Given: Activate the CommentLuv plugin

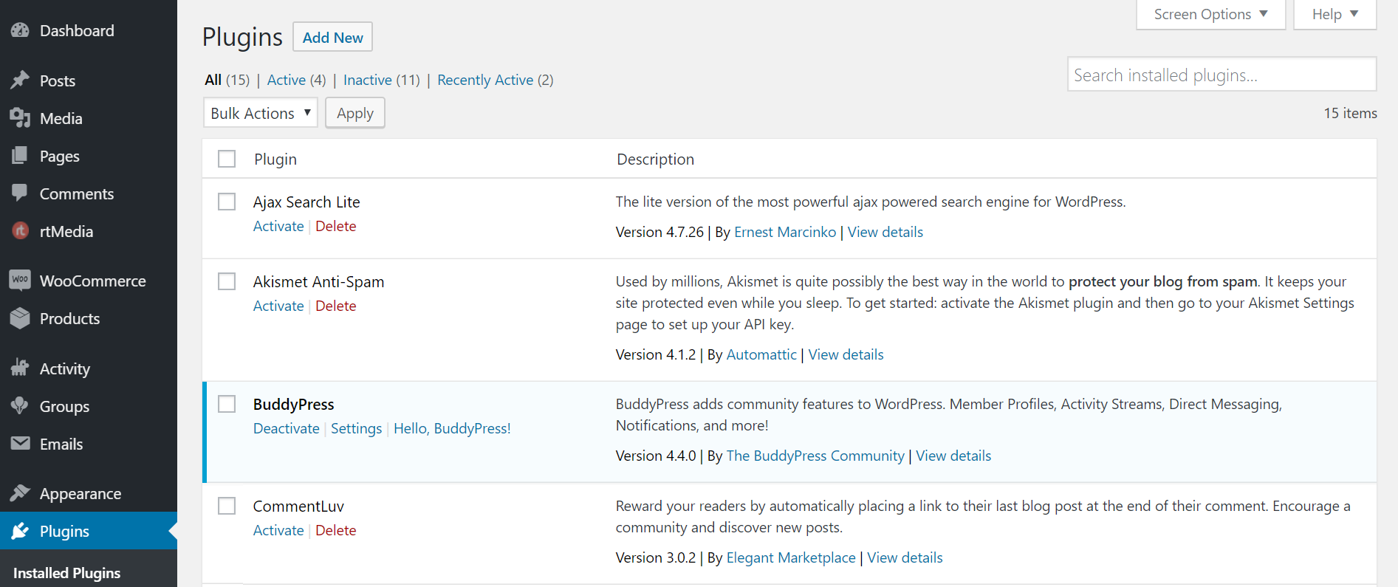Looking at the screenshot, I should coord(278,530).
